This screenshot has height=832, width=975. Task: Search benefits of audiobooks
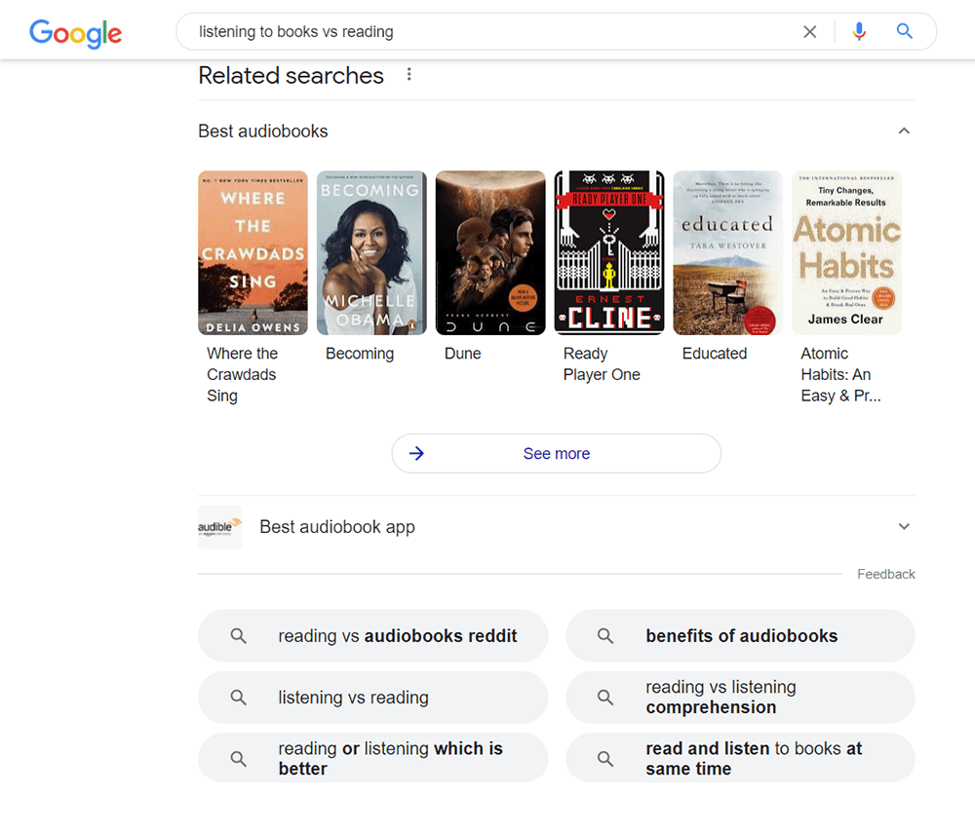pos(740,635)
